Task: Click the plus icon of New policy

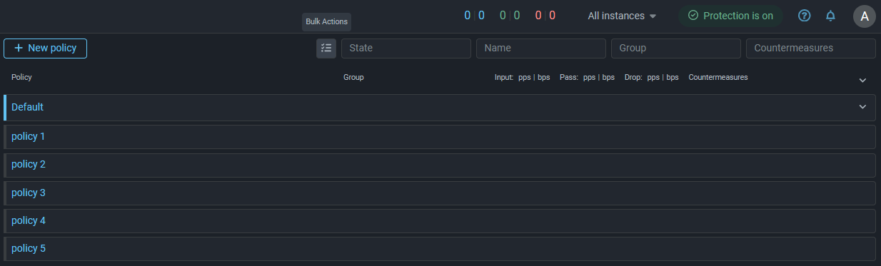Action: pos(19,48)
